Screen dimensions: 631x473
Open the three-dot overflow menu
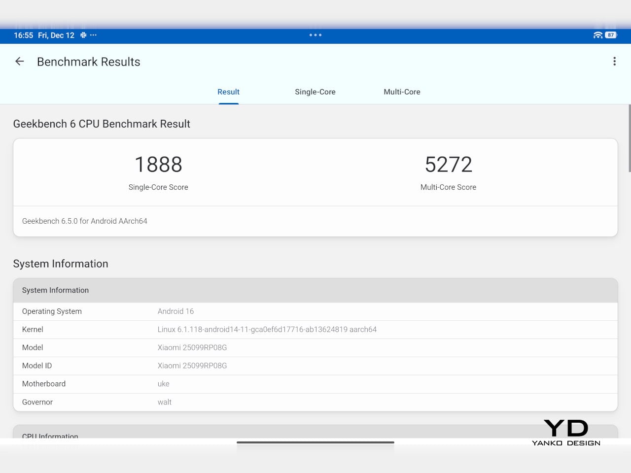tap(614, 62)
